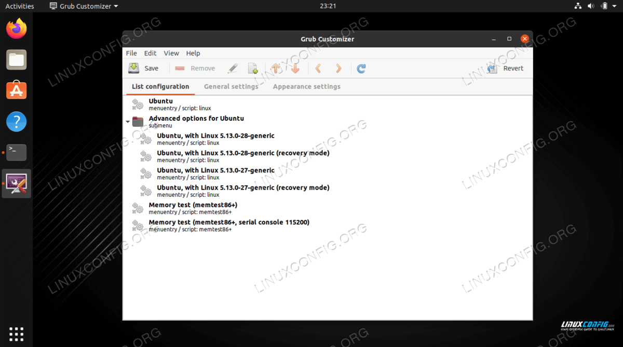Click Grub Customizer icon in the dock

click(x=17, y=183)
